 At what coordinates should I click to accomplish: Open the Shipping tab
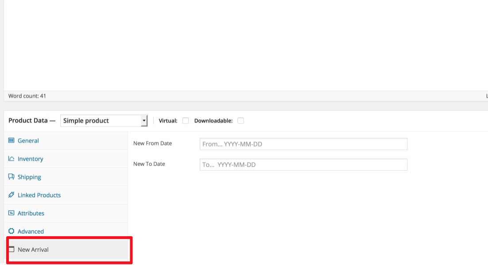(x=66, y=177)
